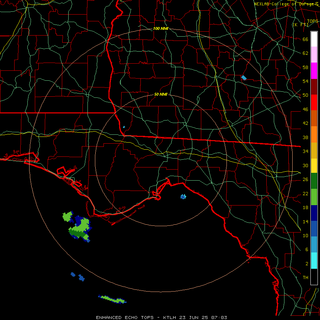Click the white swatch in the tops legend

tap(314, 39)
